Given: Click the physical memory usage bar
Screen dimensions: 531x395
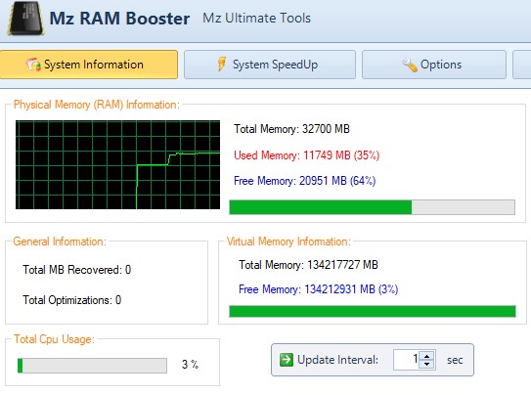Looking at the screenshot, I should pyautogui.click(x=373, y=207).
